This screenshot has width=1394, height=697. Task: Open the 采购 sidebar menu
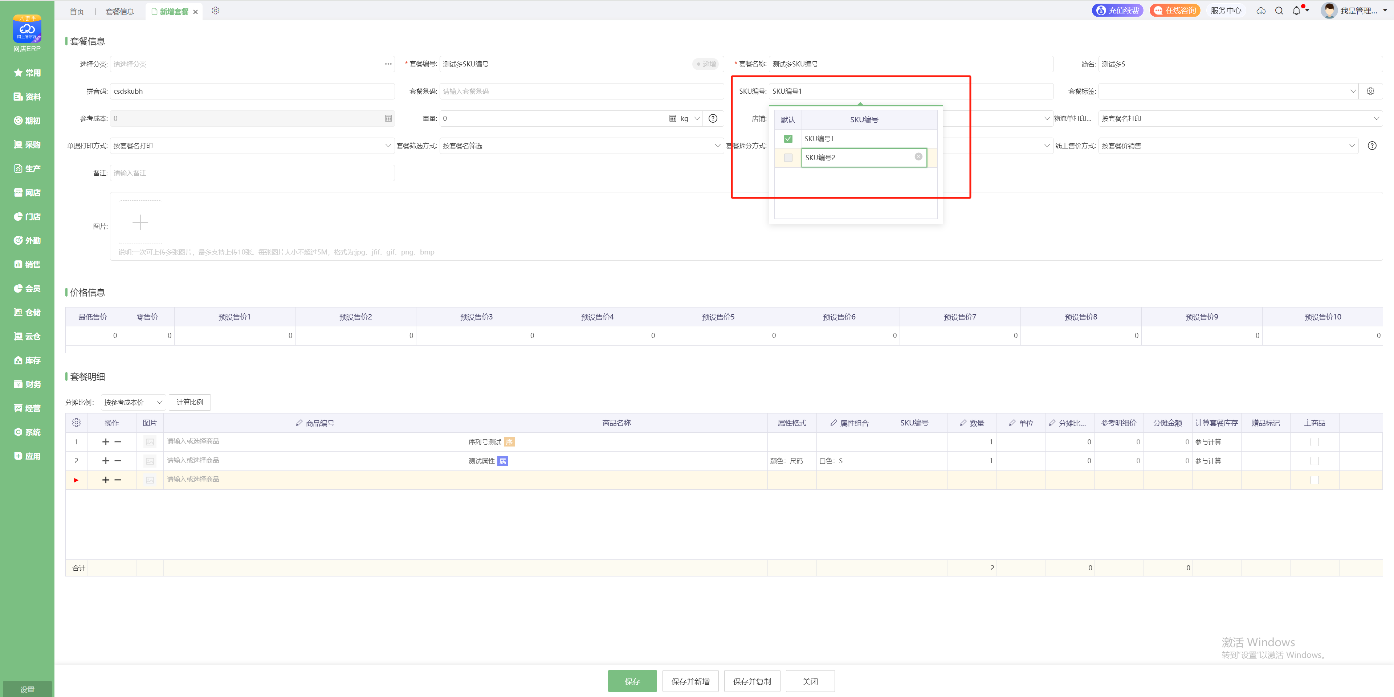coord(27,144)
